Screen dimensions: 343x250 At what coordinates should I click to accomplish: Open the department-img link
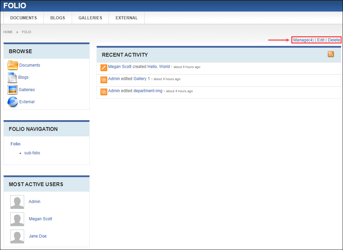coord(148,91)
